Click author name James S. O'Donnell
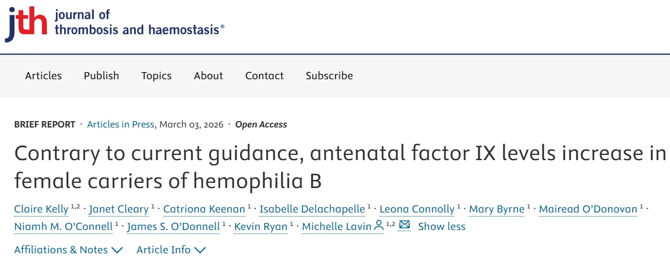Image resolution: width=670 pixels, height=262 pixels. coord(173,226)
